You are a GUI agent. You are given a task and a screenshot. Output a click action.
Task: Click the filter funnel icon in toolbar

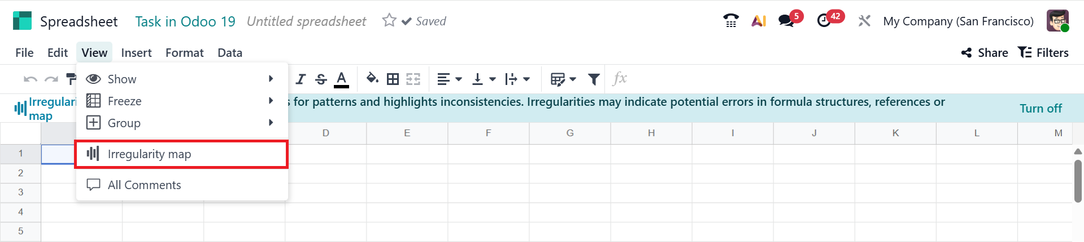coord(594,79)
